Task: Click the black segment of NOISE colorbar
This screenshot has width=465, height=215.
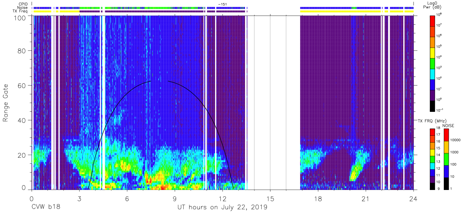Action: (446, 183)
